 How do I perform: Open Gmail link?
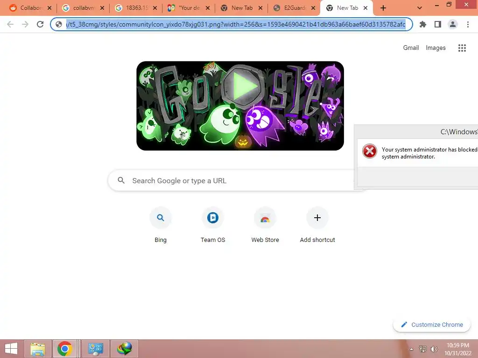point(411,48)
